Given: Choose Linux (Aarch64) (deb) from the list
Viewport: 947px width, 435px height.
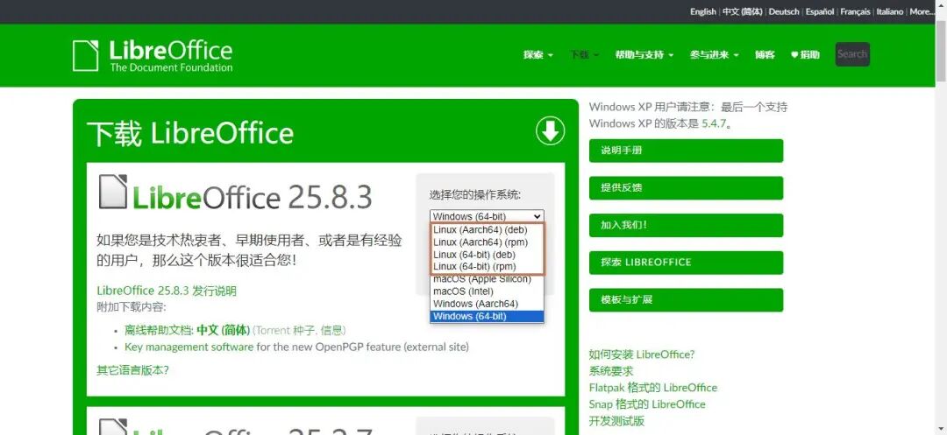Looking at the screenshot, I should tap(487, 230).
